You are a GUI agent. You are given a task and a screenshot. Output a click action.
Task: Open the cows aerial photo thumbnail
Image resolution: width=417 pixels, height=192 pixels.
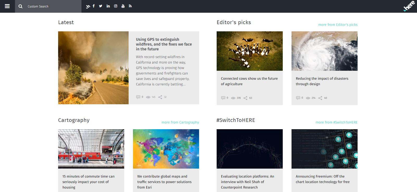pyautogui.click(x=249, y=51)
